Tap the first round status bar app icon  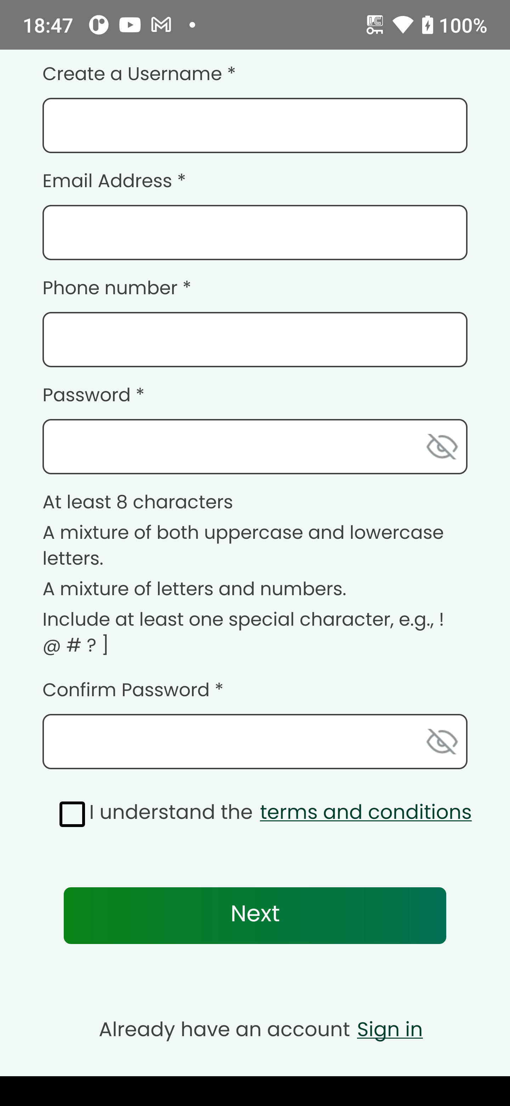pos(99,25)
